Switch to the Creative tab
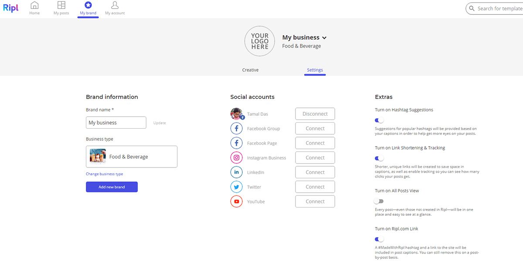This screenshot has height=261, width=523. point(250,70)
